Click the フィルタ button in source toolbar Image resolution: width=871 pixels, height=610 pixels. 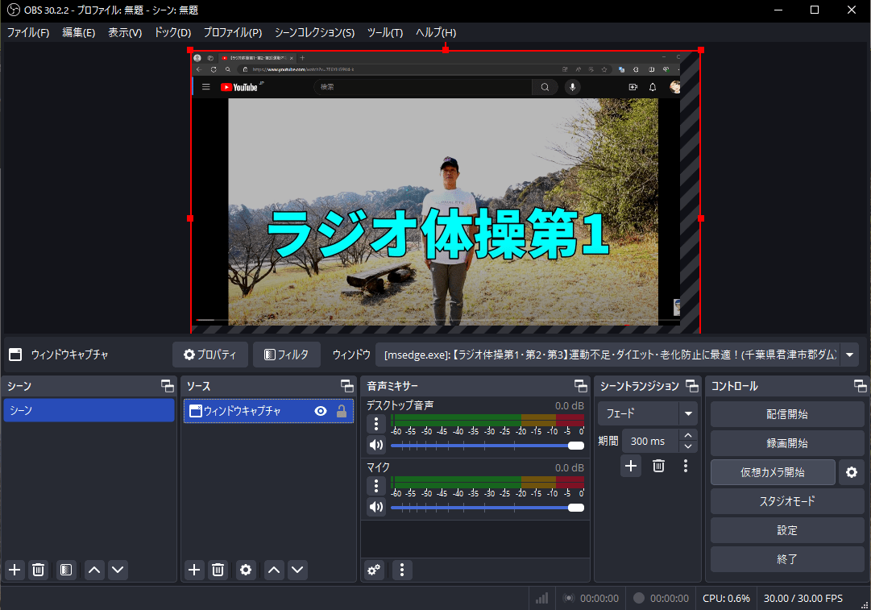click(x=287, y=355)
